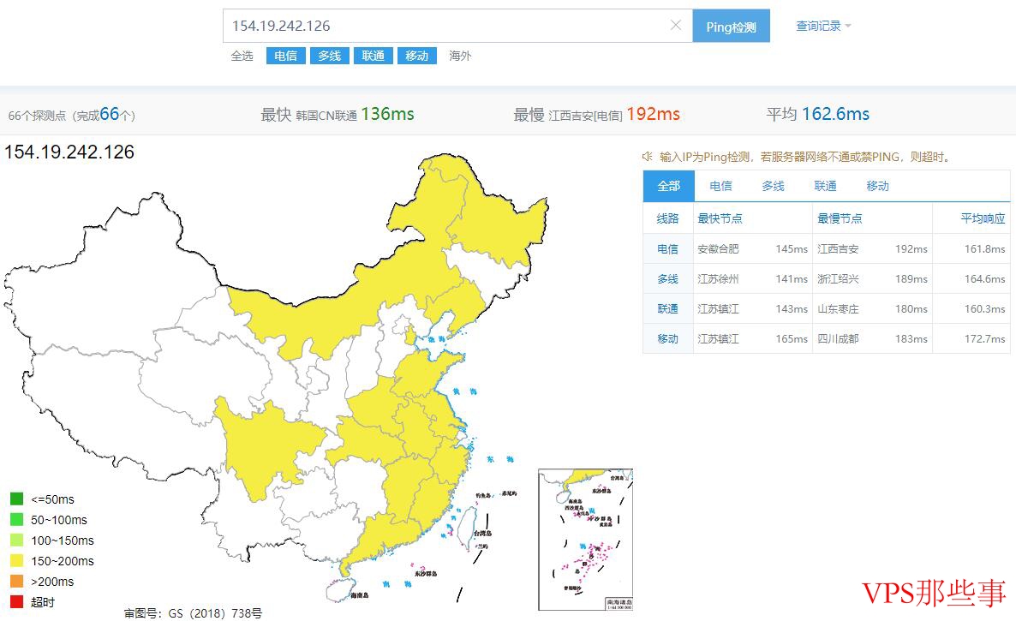Click the 联通 row label in table
1016x621 pixels.
click(x=667, y=309)
